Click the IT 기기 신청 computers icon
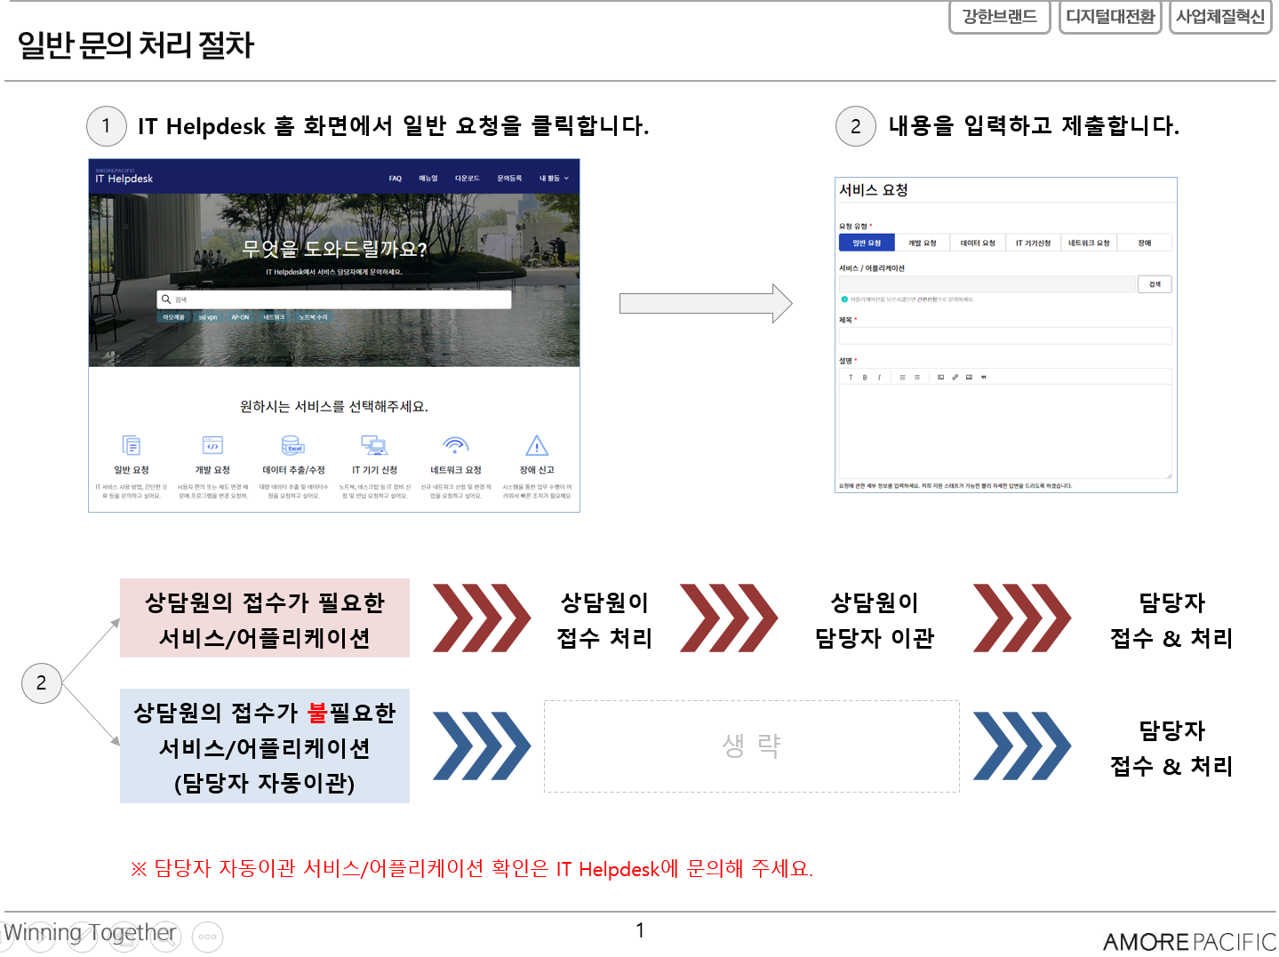The height and width of the screenshot is (957, 1279). tap(374, 445)
